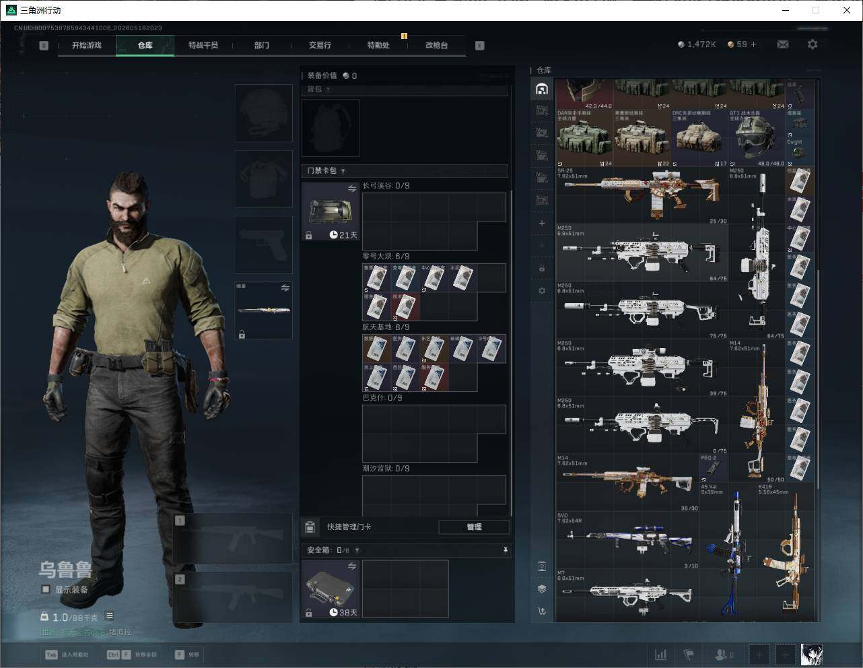
Task: Toggle the pin icon on the 安全箱 header
Action: 506,550
